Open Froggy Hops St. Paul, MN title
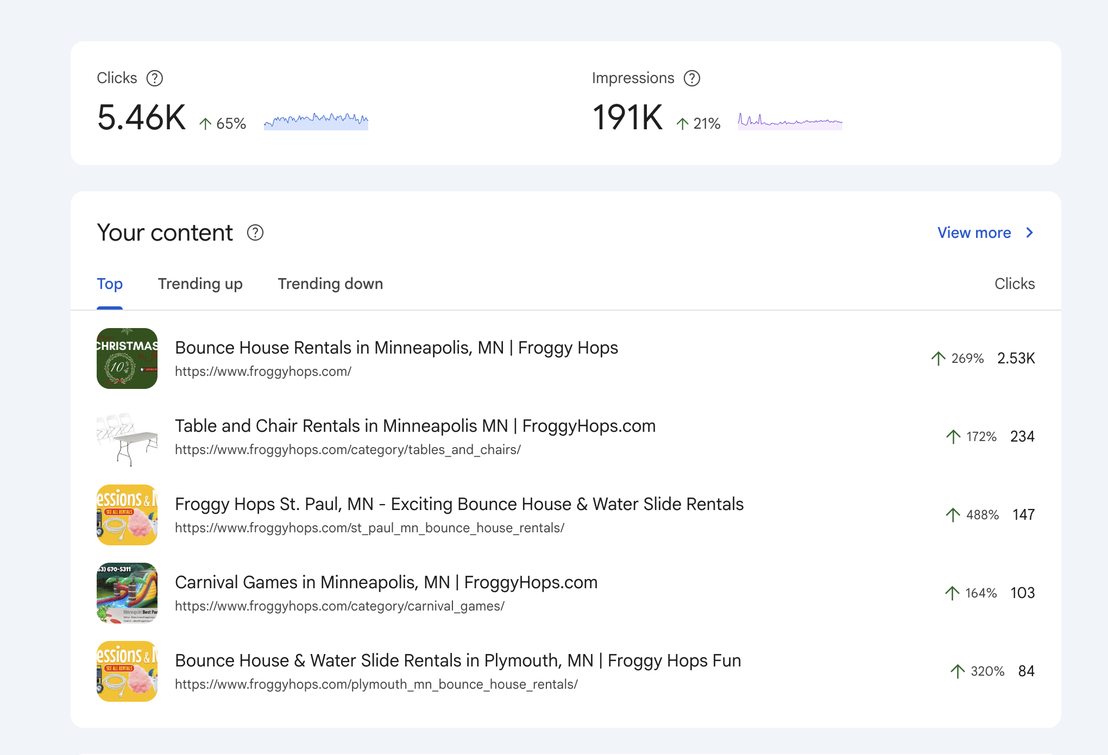Image resolution: width=1108 pixels, height=755 pixels. coord(459,504)
